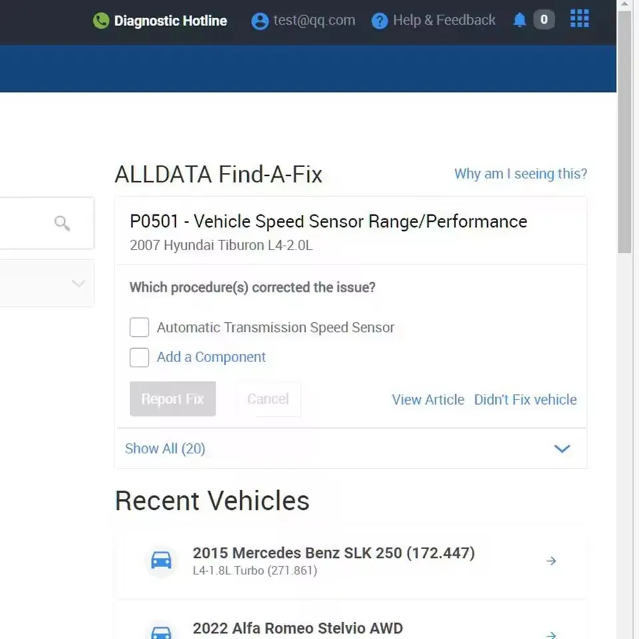
Task: Click the notification count badge showing 0
Action: coord(544,19)
